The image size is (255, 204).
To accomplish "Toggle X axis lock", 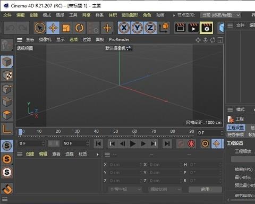I will [x=124, y=28].
